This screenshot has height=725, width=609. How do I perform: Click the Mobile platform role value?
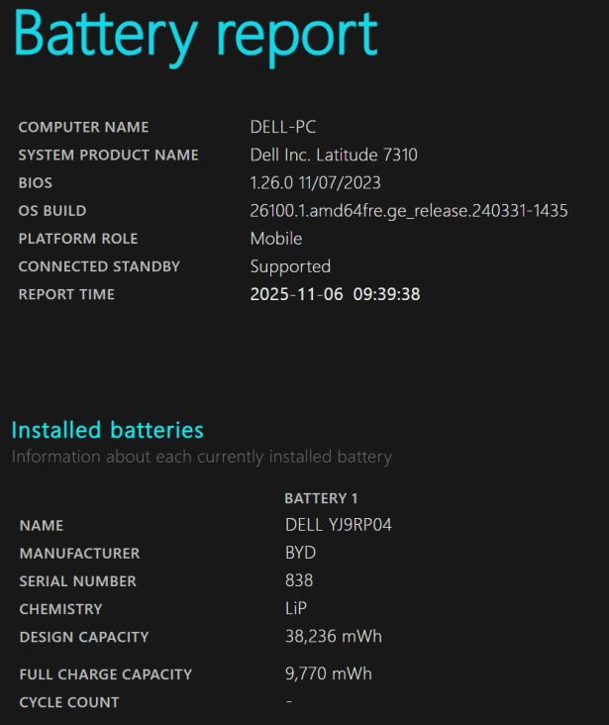(x=276, y=238)
